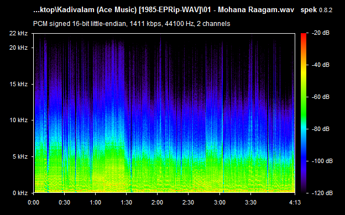Click the -80 dB scale label

point(321,129)
